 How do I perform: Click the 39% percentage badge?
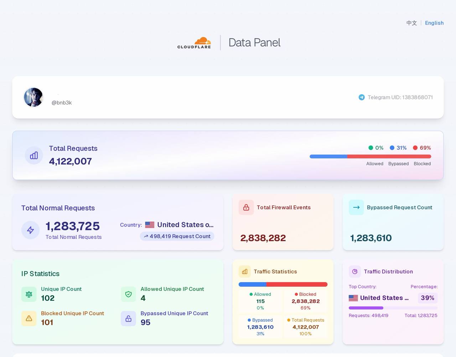(427, 298)
